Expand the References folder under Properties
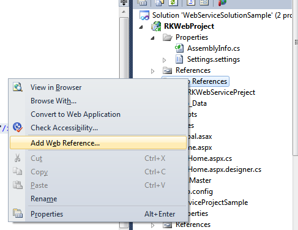 [152, 71]
